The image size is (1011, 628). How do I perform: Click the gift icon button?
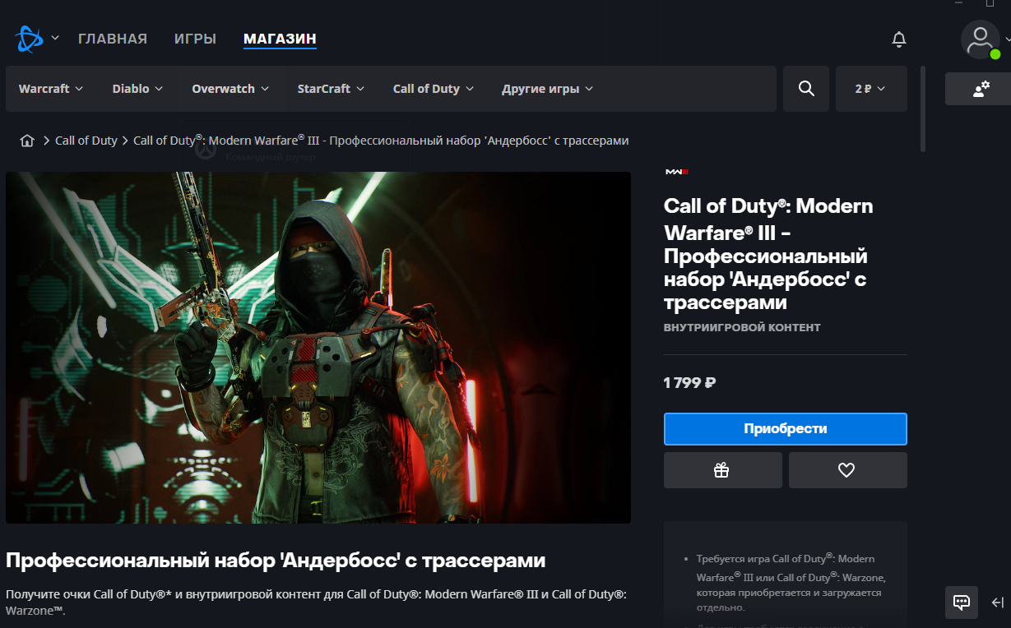click(x=723, y=470)
